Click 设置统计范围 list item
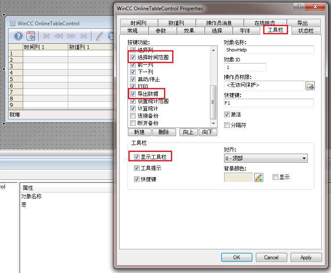 [x=153, y=101]
